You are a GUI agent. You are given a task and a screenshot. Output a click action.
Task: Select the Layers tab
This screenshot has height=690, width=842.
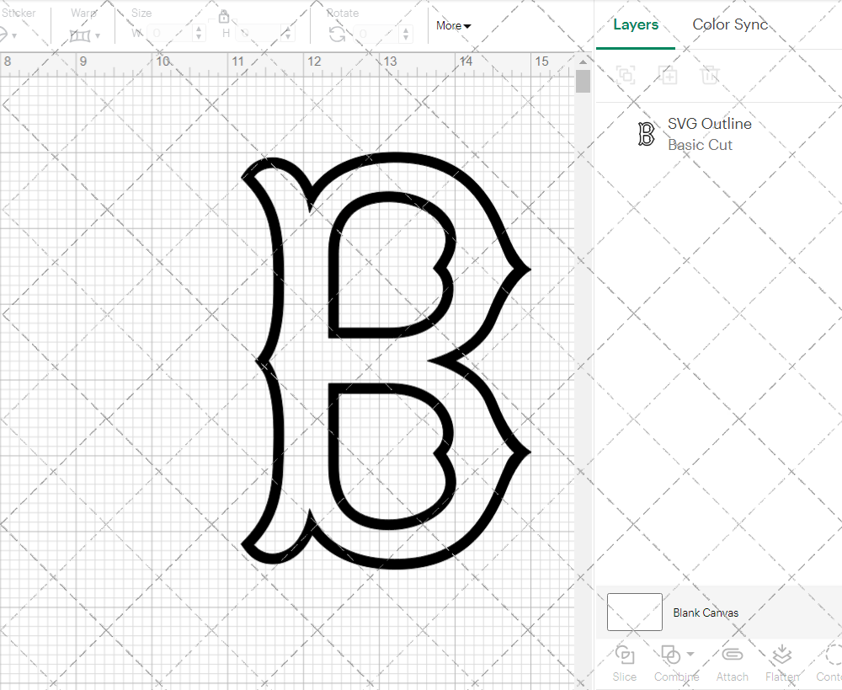click(x=636, y=24)
